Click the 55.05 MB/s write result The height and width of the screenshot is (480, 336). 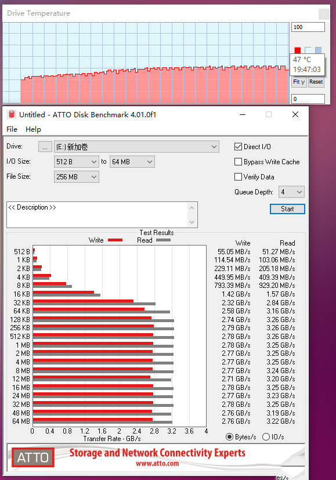pyautogui.click(x=234, y=252)
